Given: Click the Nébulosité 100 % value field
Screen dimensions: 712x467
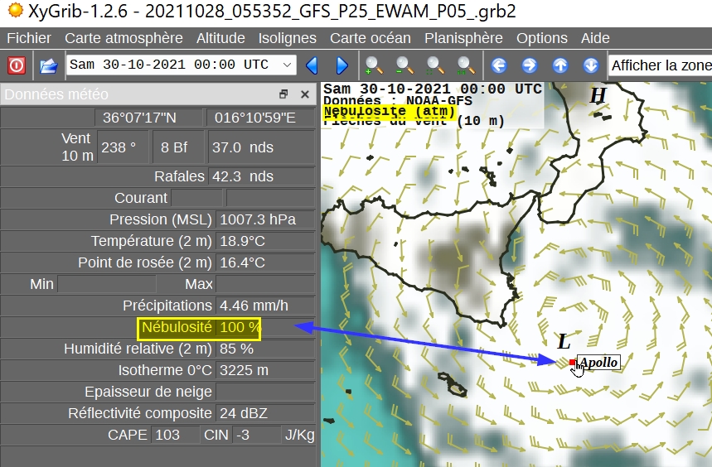Looking at the screenshot, I should point(240,328).
